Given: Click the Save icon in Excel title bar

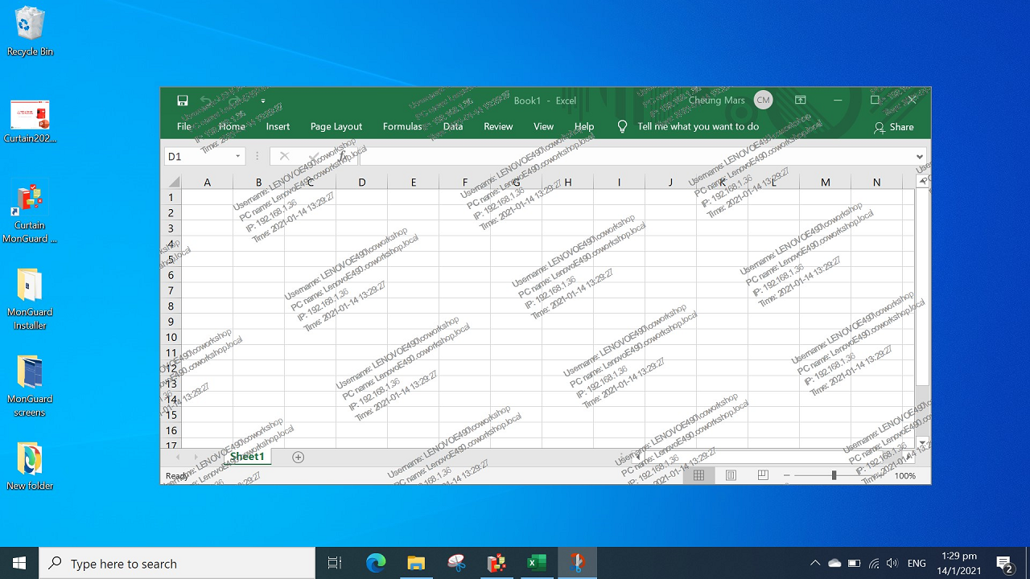Looking at the screenshot, I should (183, 101).
